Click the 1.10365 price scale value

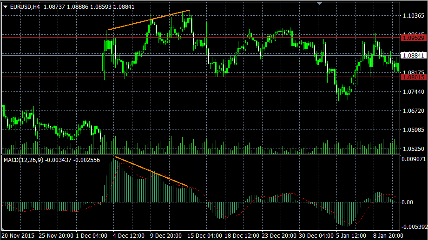click(x=413, y=16)
